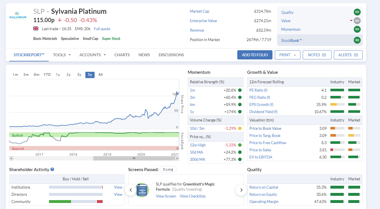Open the PRINT dropdown button
This screenshot has height=209, width=380.
[287, 55]
